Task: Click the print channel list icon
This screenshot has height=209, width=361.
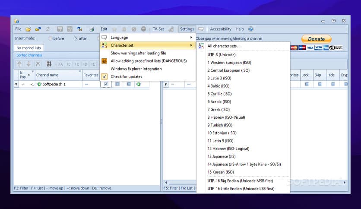Action: pos(91,29)
